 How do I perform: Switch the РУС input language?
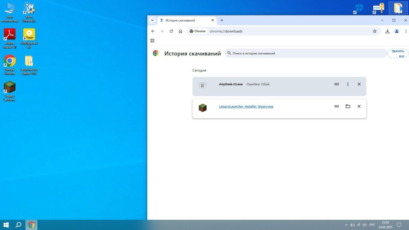(x=372, y=225)
